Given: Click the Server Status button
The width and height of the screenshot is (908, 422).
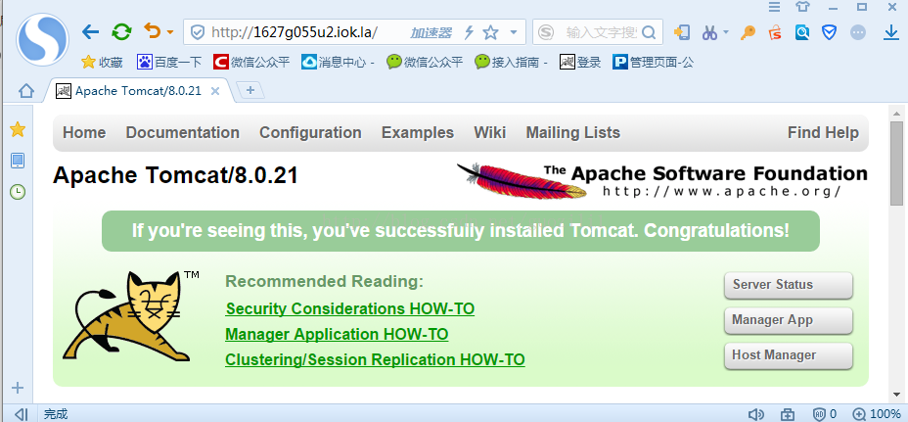Looking at the screenshot, I should pos(788,285).
